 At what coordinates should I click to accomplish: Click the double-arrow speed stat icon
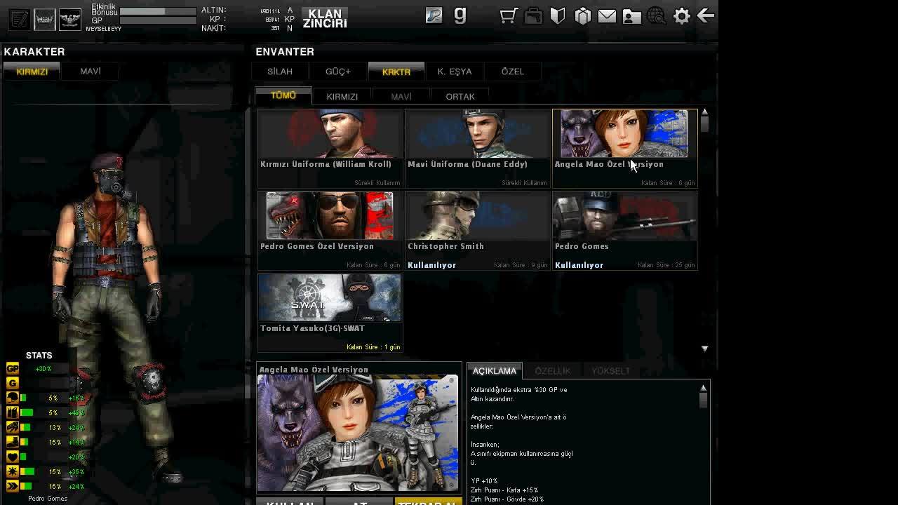pyautogui.click(x=12, y=486)
